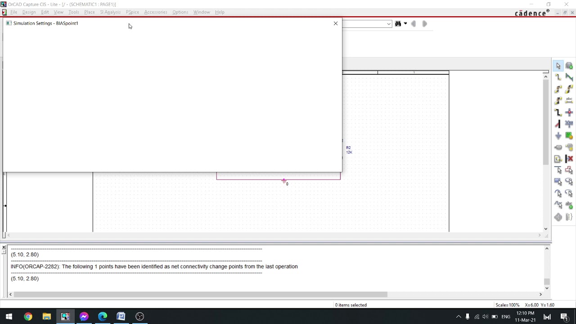Choose the Place Power VCC tool

pyautogui.click(x=569, y=124)
